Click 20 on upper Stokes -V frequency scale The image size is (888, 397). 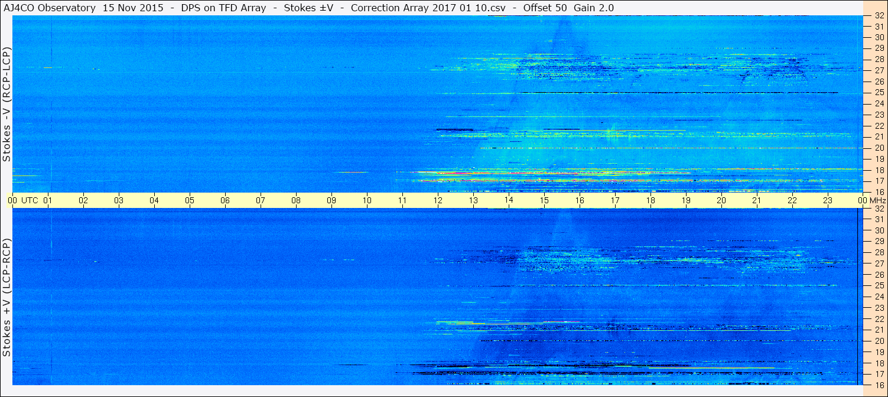[879, 148]
